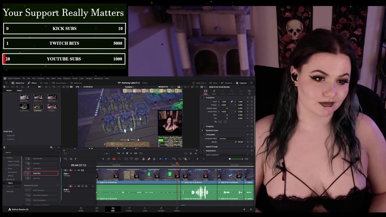Expand the Audio FX category
Screen dimensions: 386x217
pos(4,187)
